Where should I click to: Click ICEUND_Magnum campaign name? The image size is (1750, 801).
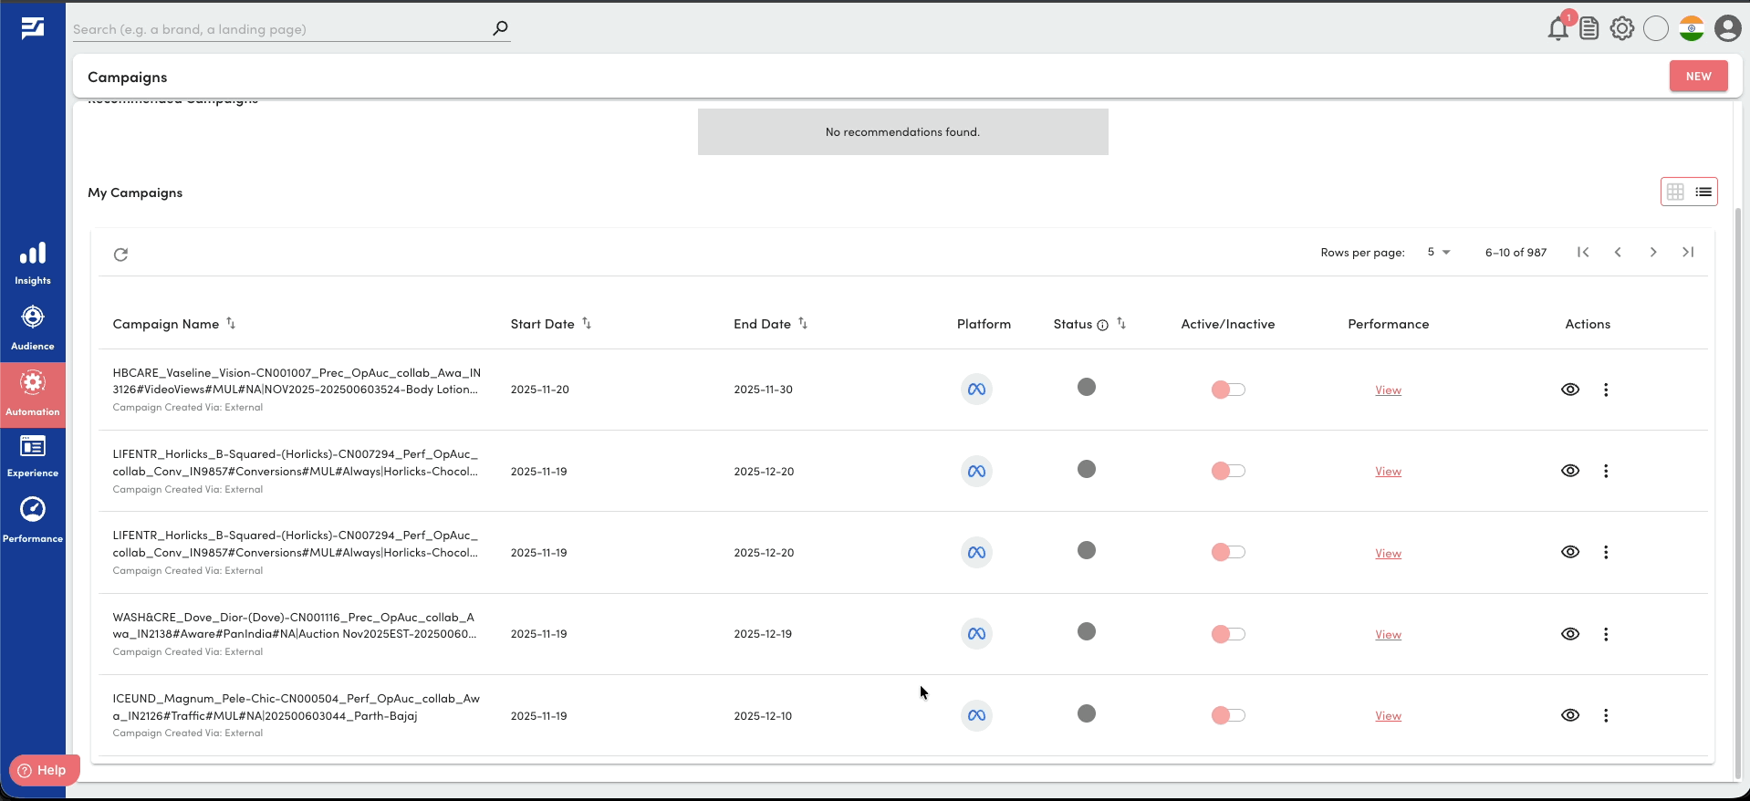tap(297, 707)
